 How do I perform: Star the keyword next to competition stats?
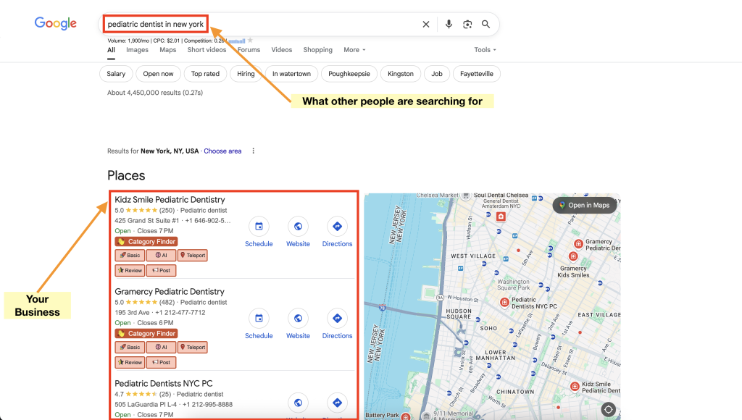point(250,41)
